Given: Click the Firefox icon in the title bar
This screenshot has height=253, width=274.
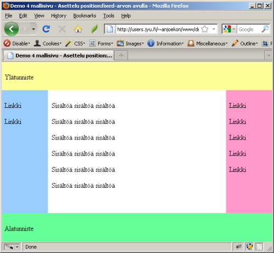Looking at the screenshot, I should coord(6,5).
